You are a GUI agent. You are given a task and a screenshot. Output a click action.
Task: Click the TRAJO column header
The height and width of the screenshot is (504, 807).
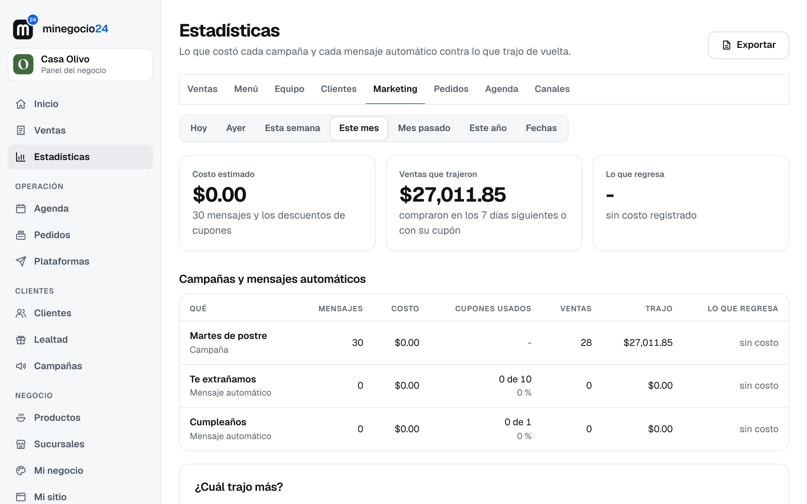[x=659, y=309]
